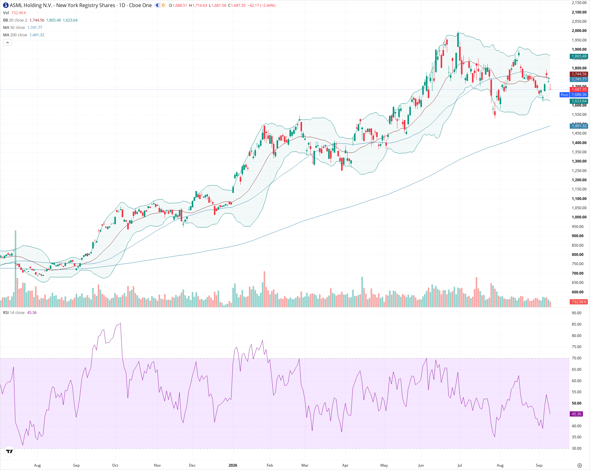
Task: Click the 1,623.64 lower band value in the BB legend
Action: (70, 20)
